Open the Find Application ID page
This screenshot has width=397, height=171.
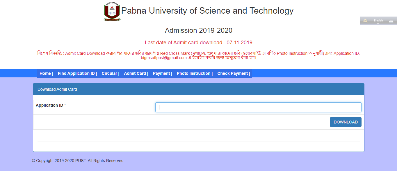click(x=76, y=73)
